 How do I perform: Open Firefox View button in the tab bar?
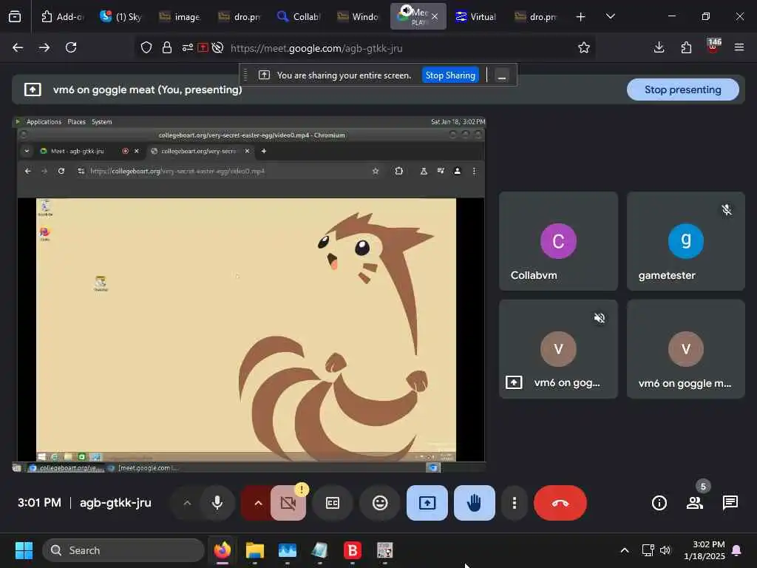click(15, 16)
